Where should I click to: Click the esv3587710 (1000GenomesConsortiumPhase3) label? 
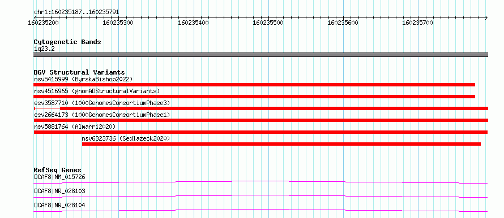(x=102, y=103)
